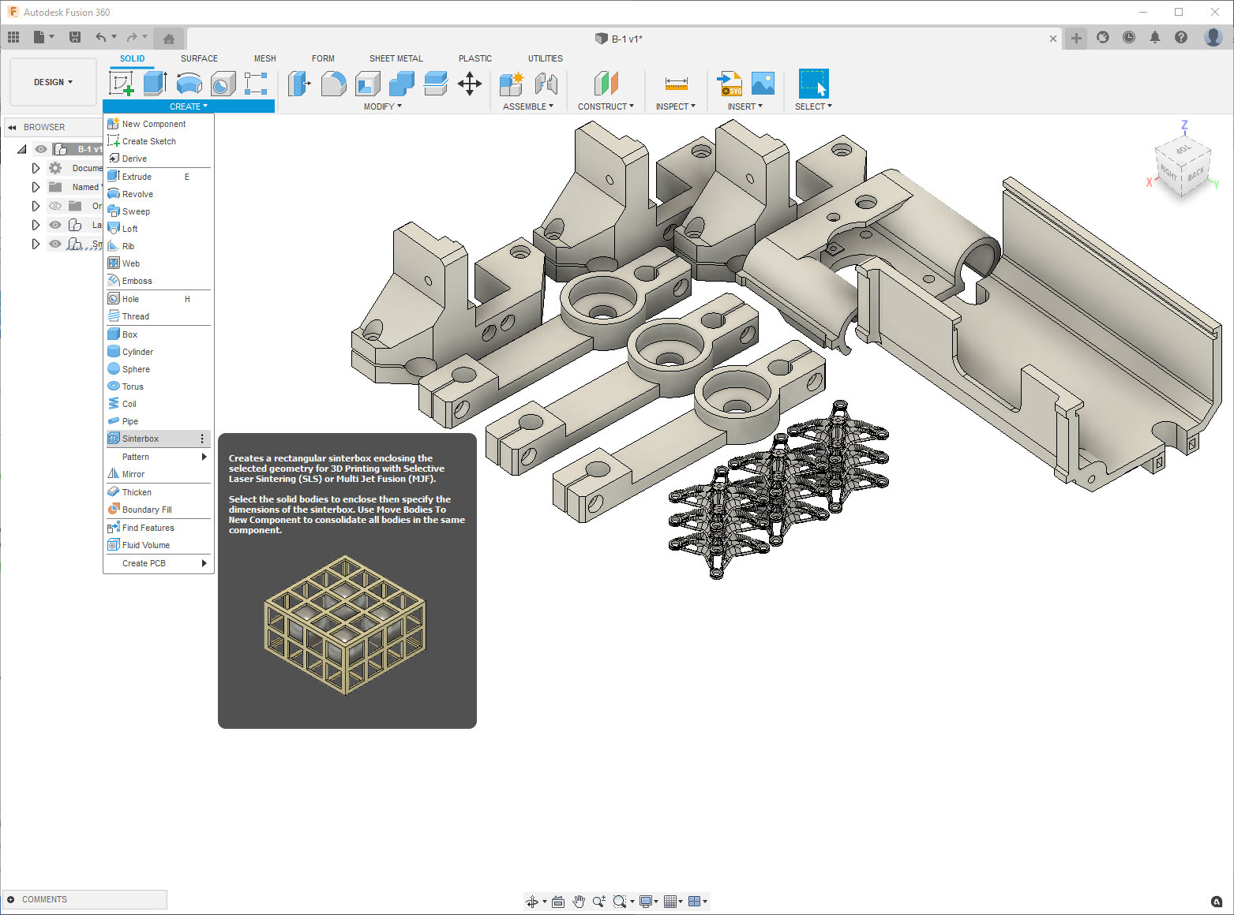Viewport: 1234px width, 915px height.
Task: Select the Offset Face tool icon
Action: (x=435, y=83)
